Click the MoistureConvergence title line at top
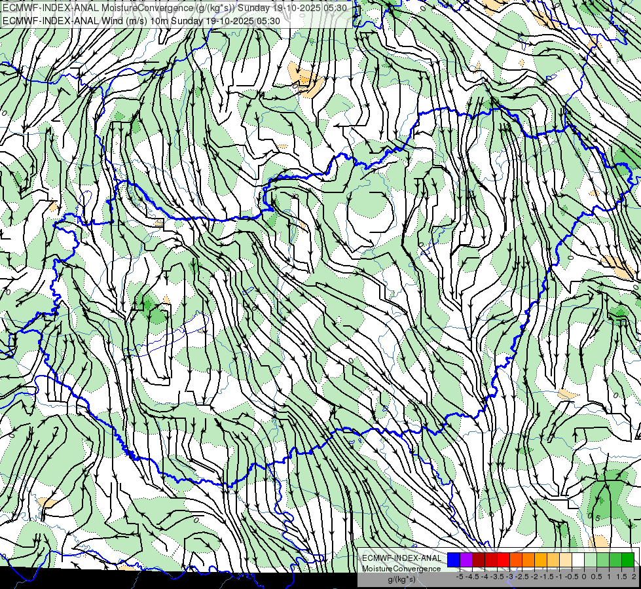Viewport: 641px width, 589px height. coord(175,8)
